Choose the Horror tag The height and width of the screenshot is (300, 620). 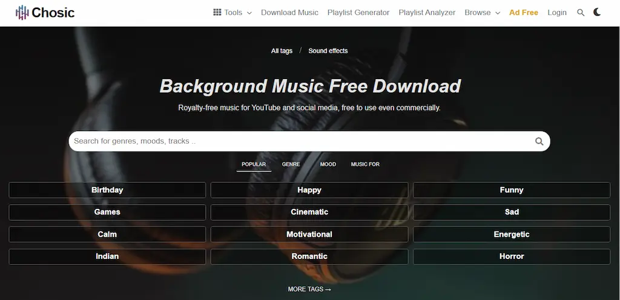coord(512,257)
